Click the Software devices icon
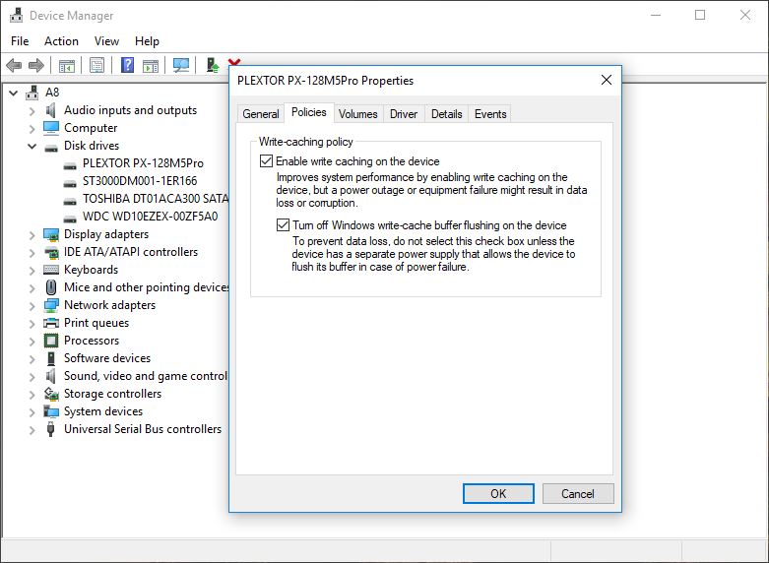This screenshot has width=769, height=563. 51,358
